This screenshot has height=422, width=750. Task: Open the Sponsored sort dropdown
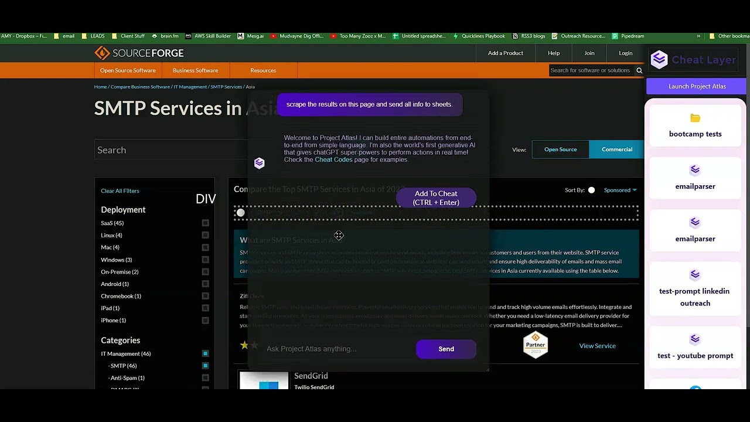pos(620,190)
